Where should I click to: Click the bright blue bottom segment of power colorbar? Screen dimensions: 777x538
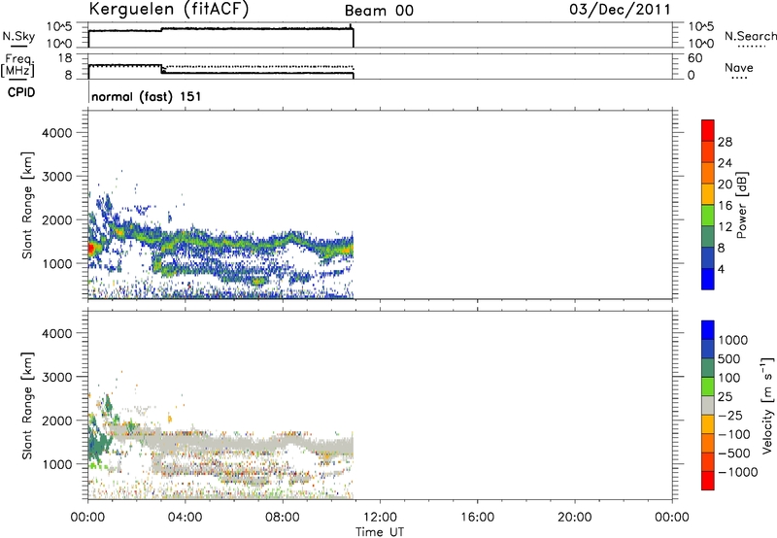(x=708, y=279)
